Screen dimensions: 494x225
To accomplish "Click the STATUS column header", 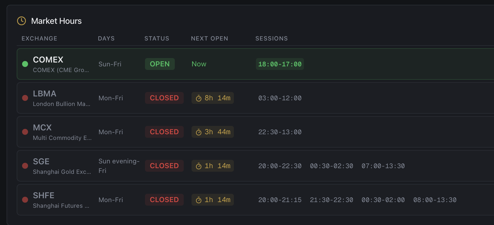I will coord(157,38).
